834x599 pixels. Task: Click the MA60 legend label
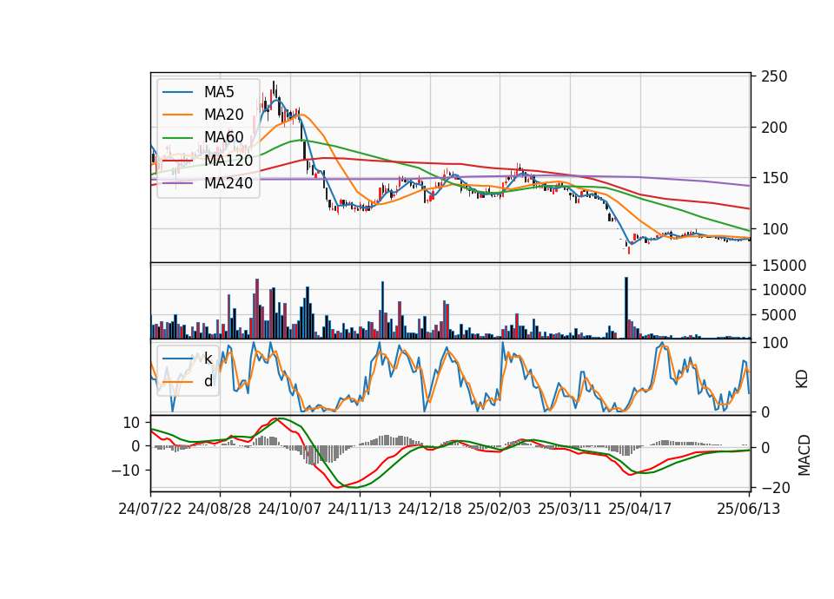(x=223, y=137)
